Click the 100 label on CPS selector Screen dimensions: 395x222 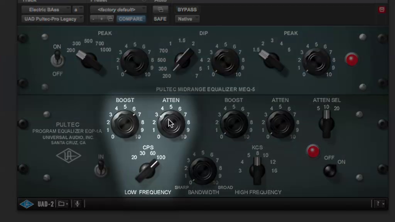pyautogui.click(x=161, y=157)
